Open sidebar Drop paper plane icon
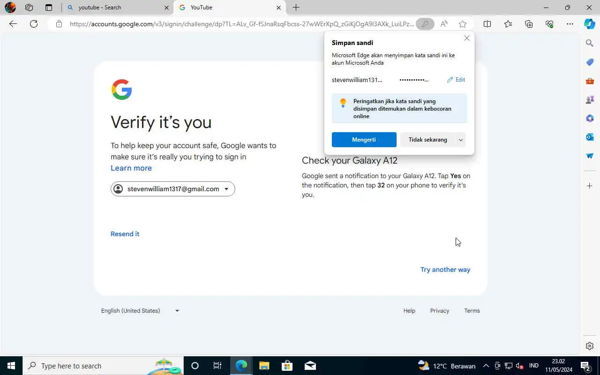The height and width of the screenshot is (375, 600). coord(590,156)
